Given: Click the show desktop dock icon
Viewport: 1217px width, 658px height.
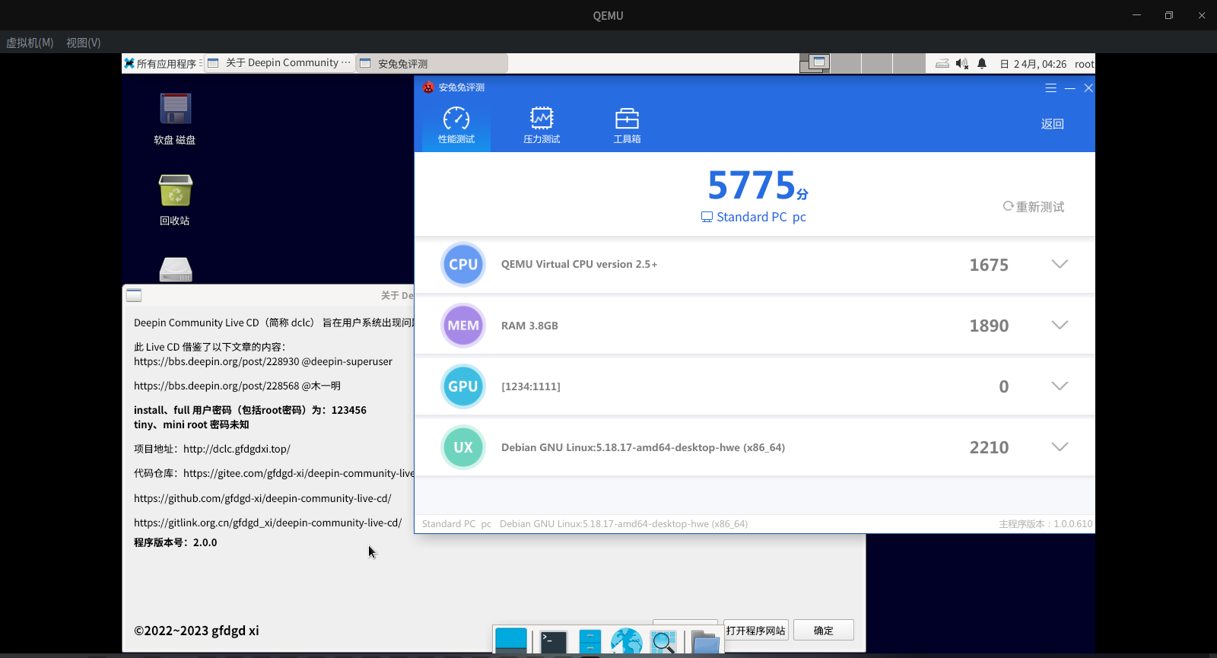Looking at the screenshot, I should [x=511, y=641].
